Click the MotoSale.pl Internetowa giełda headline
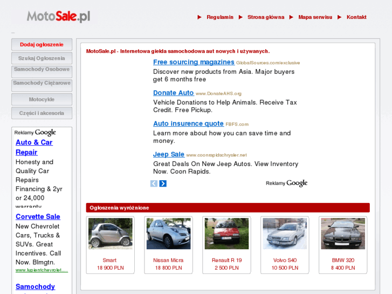The width and height of the screenshot is (392, 294). point(178,51)
